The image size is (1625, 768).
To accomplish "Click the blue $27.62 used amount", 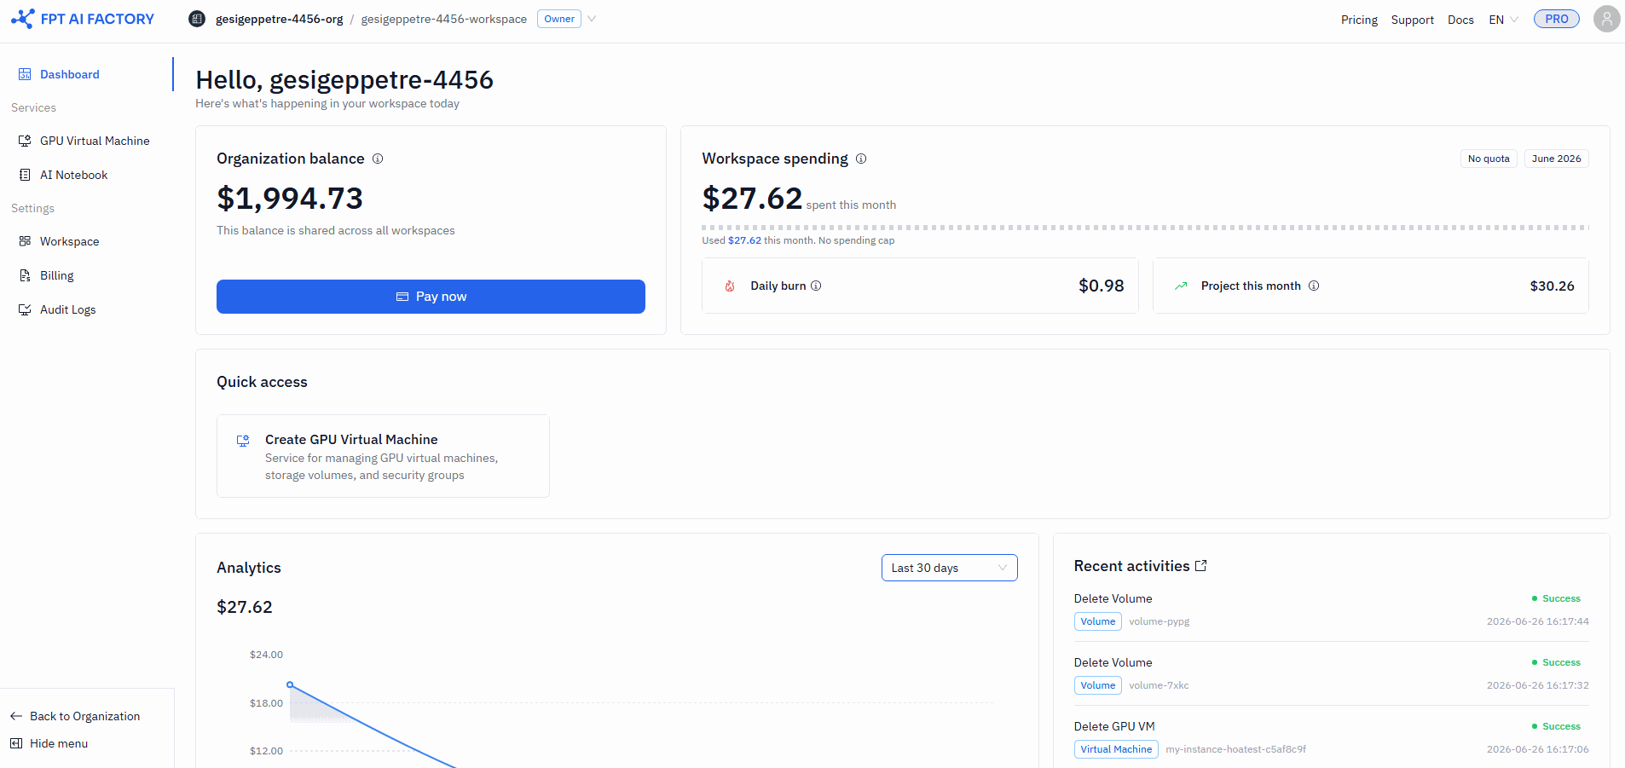I will click(x=744, y=240).
